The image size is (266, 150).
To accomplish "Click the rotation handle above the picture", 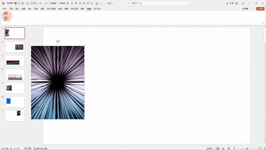I will pos(58,41).
